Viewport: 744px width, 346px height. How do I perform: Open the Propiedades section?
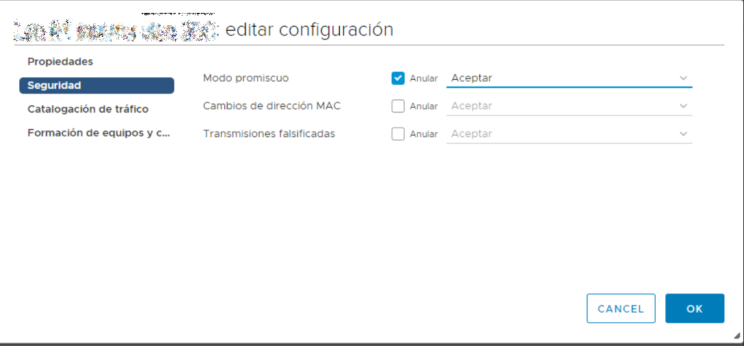click(x=60, y=61)
